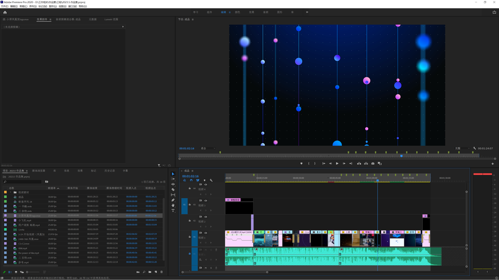Click the Lift button

click(359, 163)
